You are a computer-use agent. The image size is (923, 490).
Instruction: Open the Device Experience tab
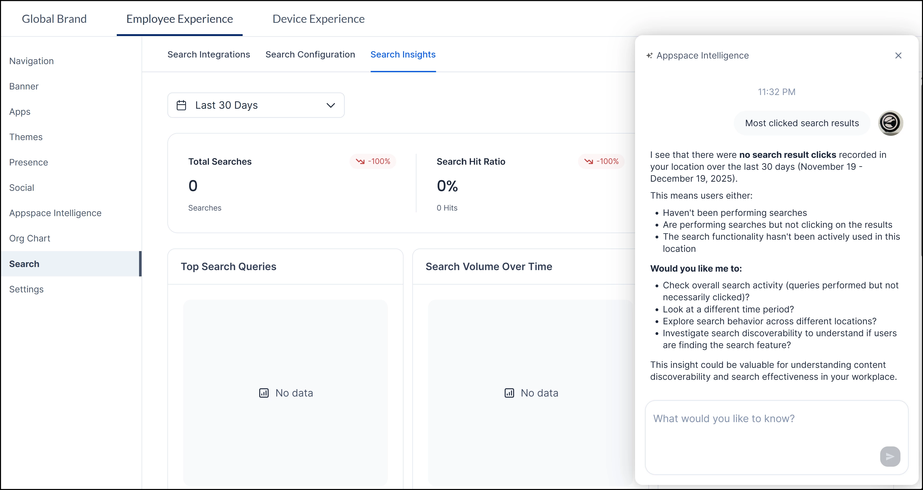tap(318, 19)
